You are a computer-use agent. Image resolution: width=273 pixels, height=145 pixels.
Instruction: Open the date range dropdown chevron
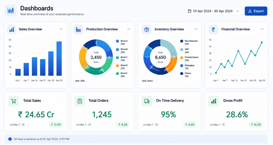pos(238,11)
